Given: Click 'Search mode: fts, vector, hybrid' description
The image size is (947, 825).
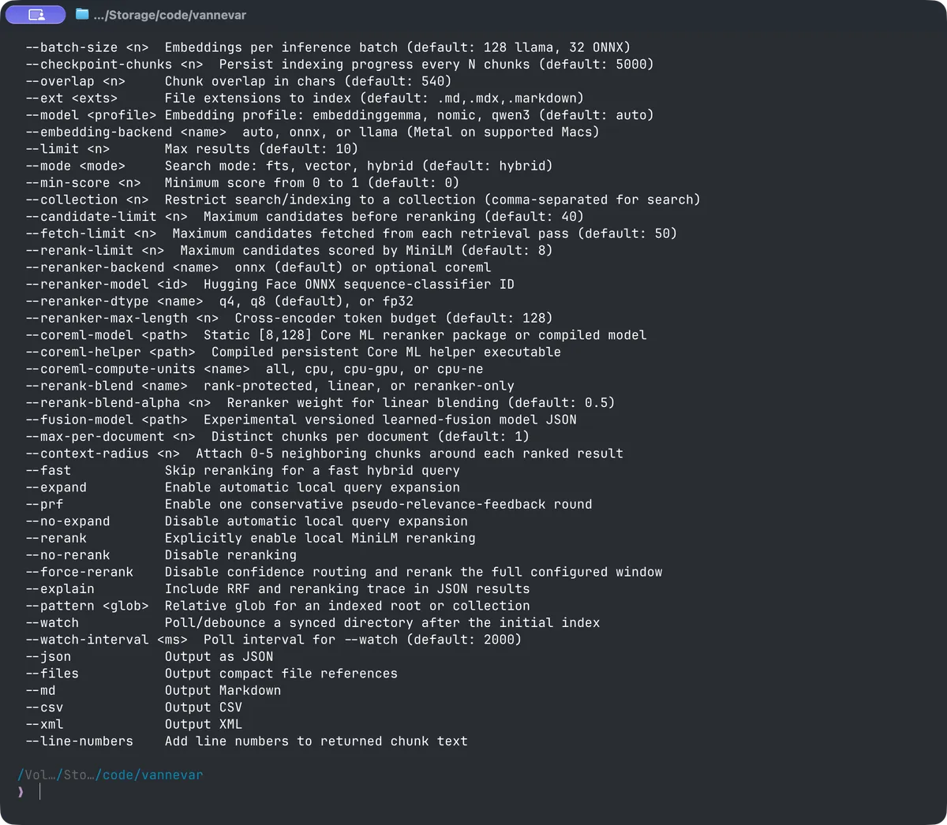Looking at the screenshot, I should coord(359,166).
